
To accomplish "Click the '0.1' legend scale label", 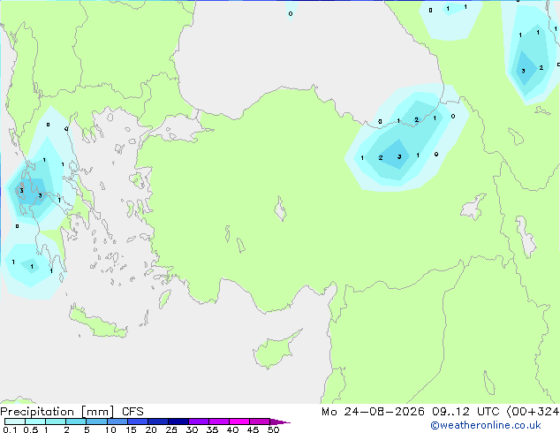I will 10,429.
